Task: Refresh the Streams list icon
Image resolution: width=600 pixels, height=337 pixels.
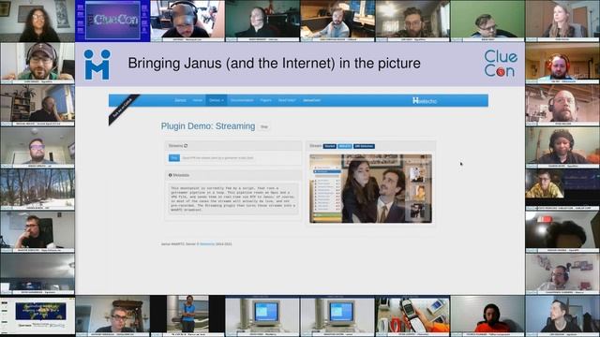Action: 186,146
